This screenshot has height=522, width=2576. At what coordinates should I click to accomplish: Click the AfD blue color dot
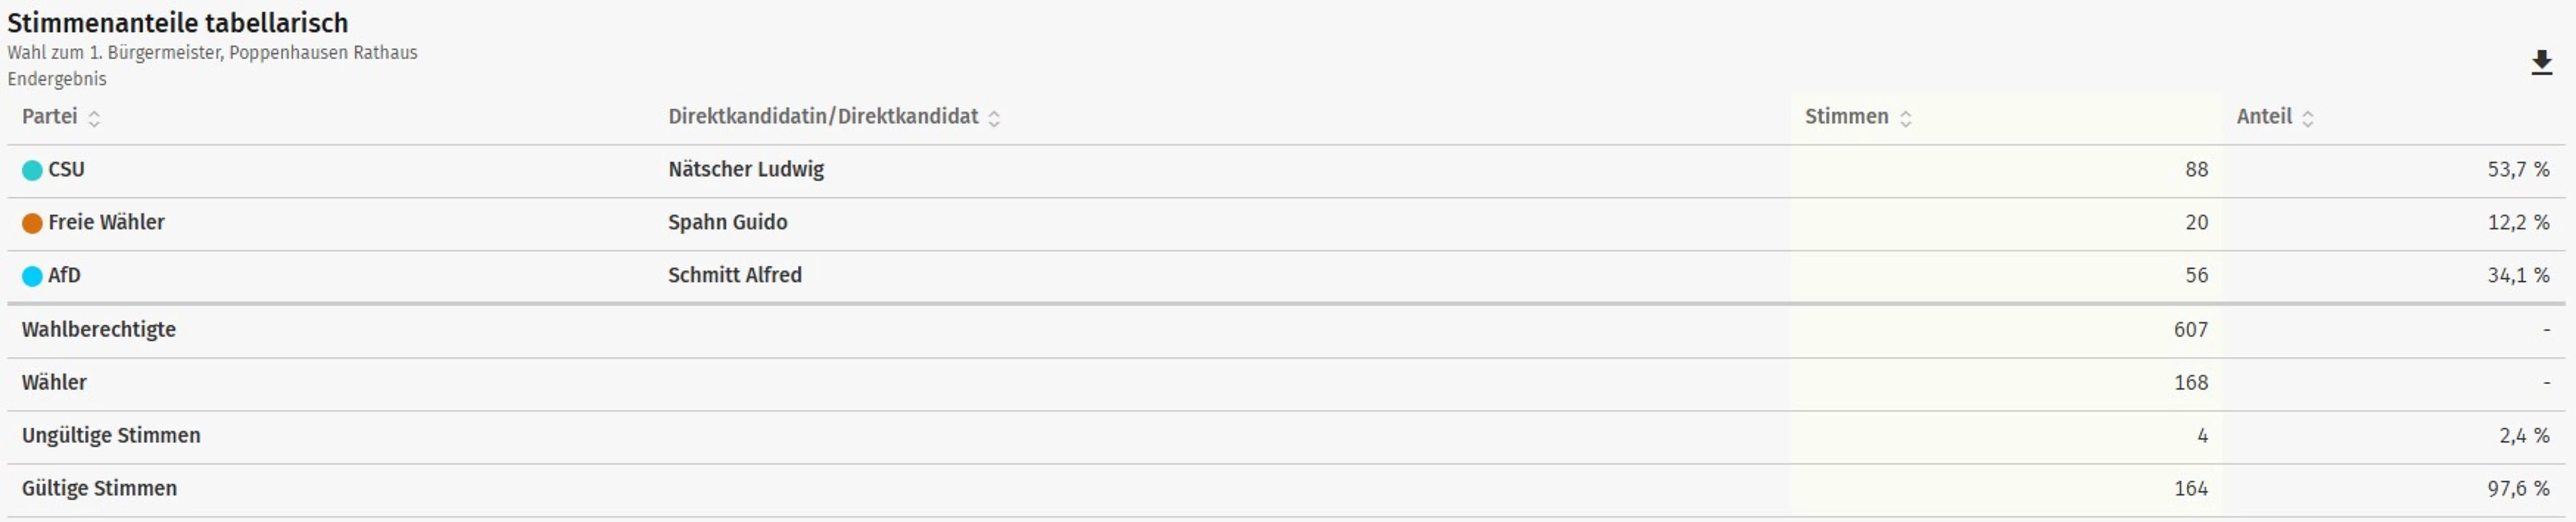click(32, 276)
